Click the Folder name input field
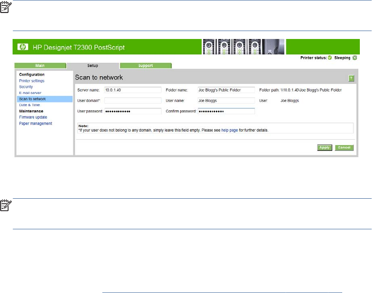This screenshot has height=293, width=372. click(x=226, y=90)
